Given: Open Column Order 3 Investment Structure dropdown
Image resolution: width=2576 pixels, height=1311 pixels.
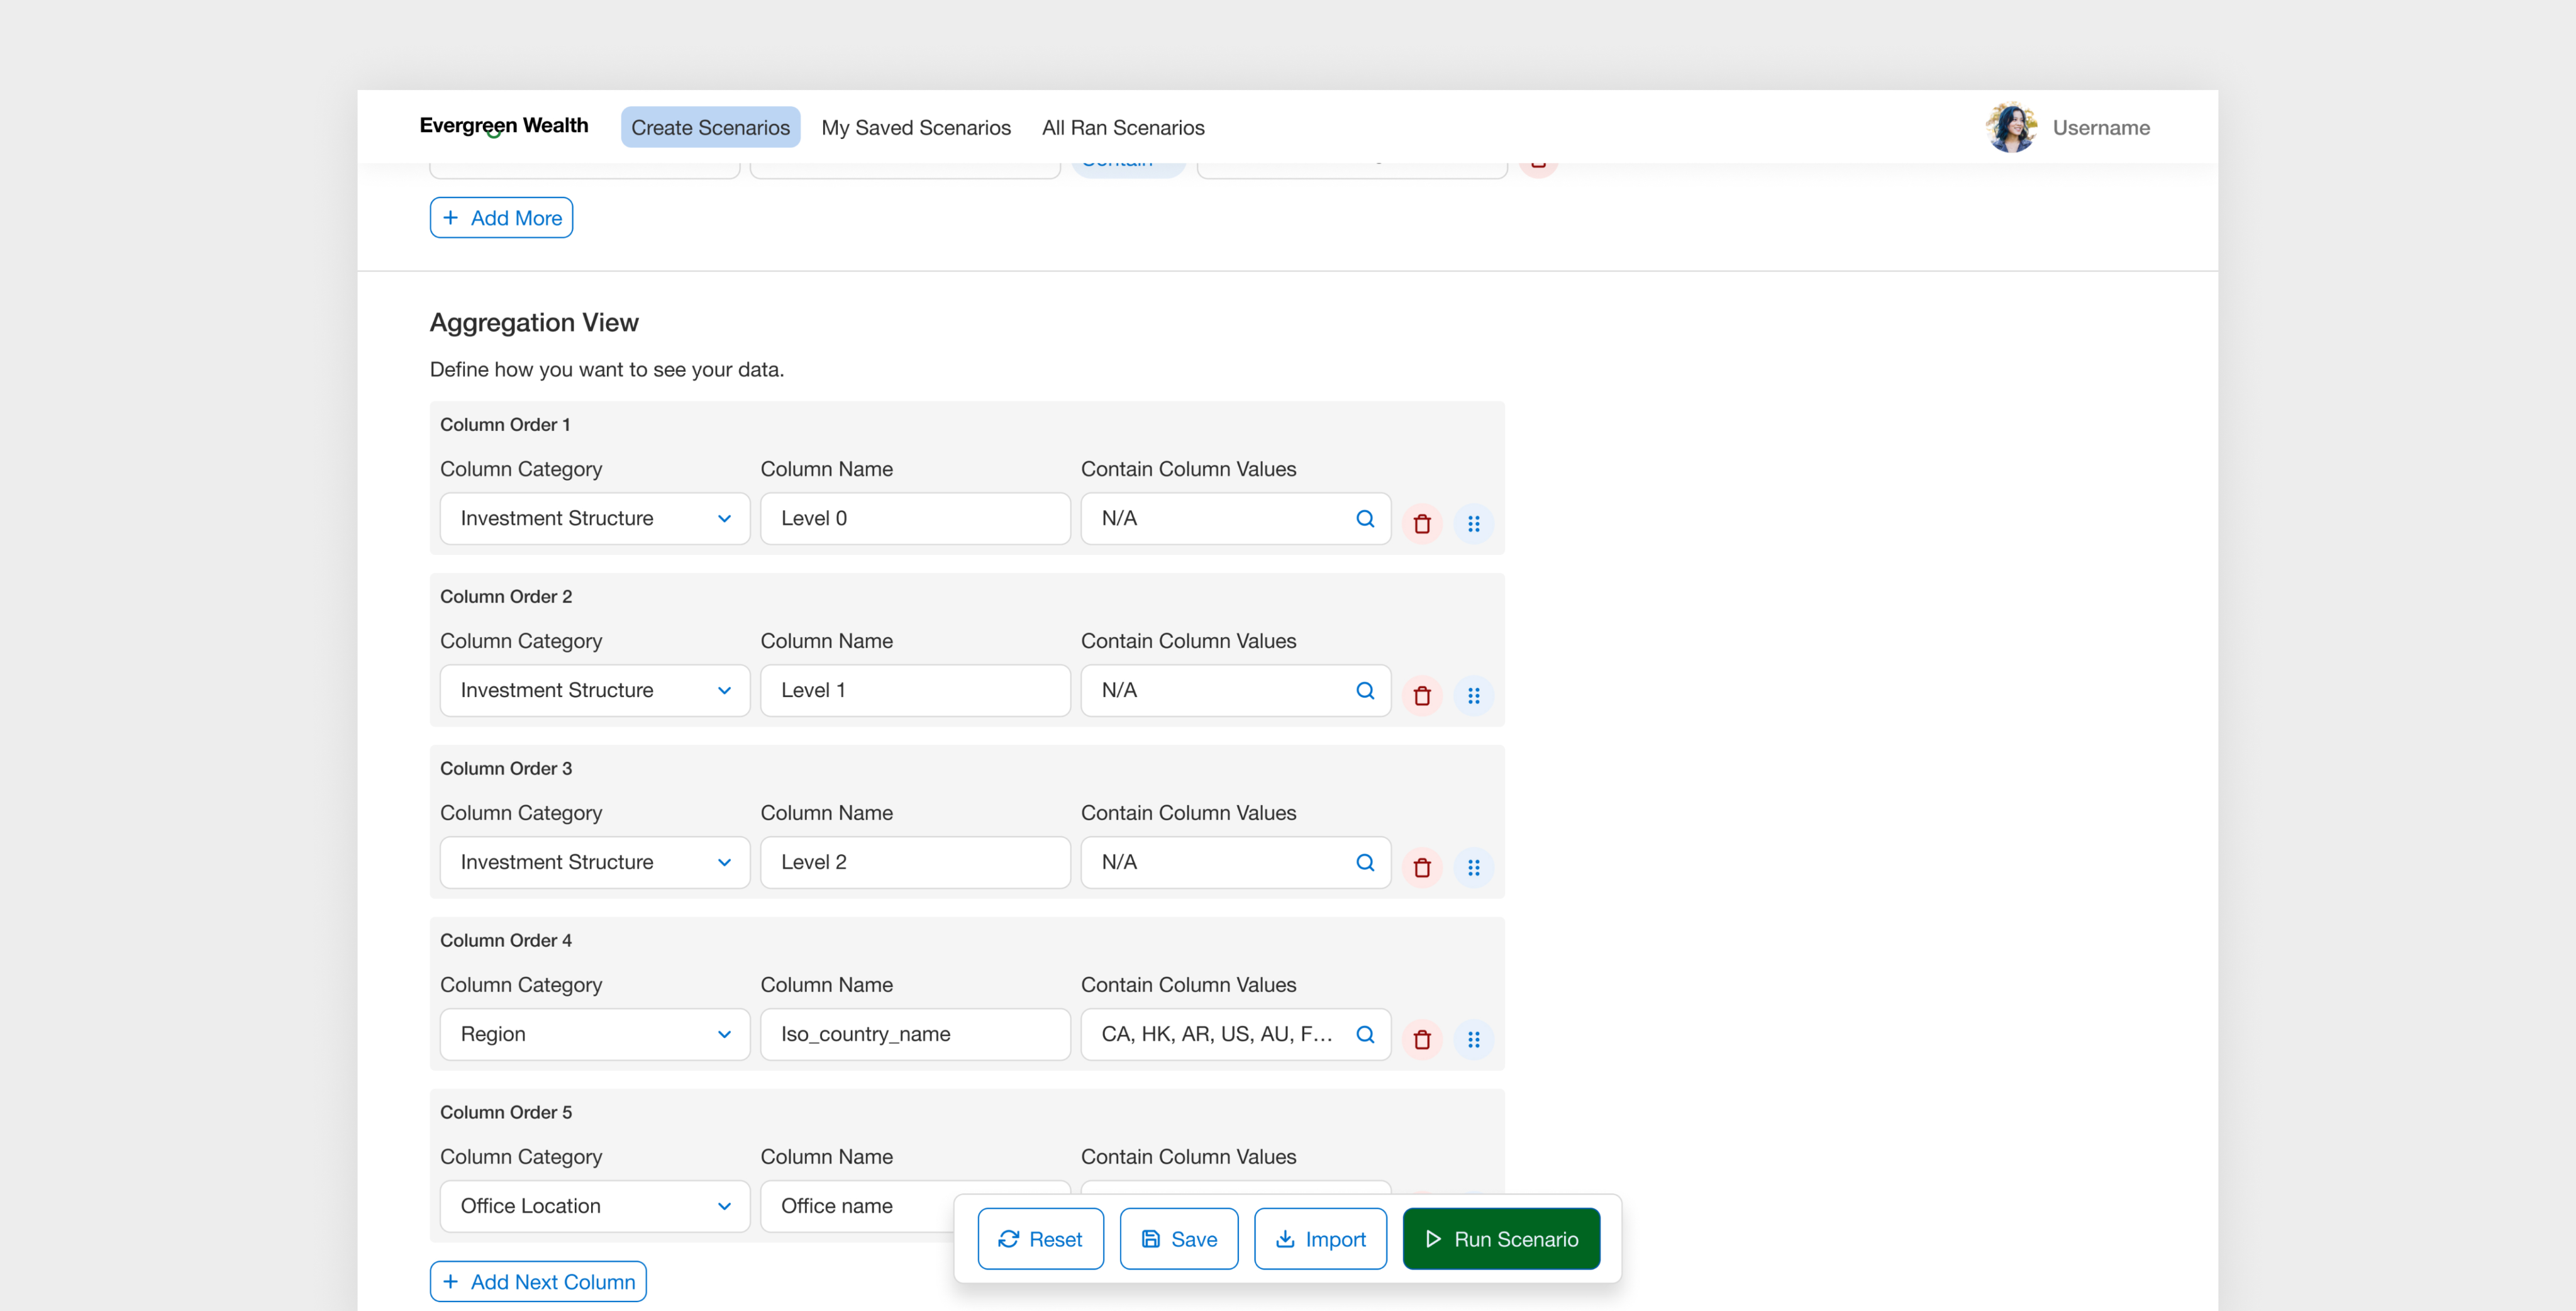Looking at the screenshot, I should pyautogui.click(x=595, y=862).
